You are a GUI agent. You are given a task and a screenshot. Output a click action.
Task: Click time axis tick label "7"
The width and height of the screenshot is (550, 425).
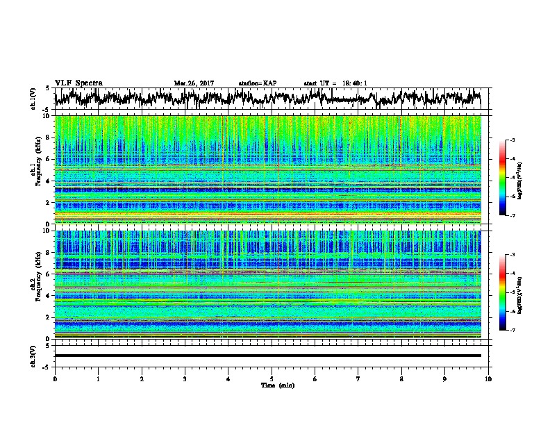pyautogui.click(x=358, y=379)
